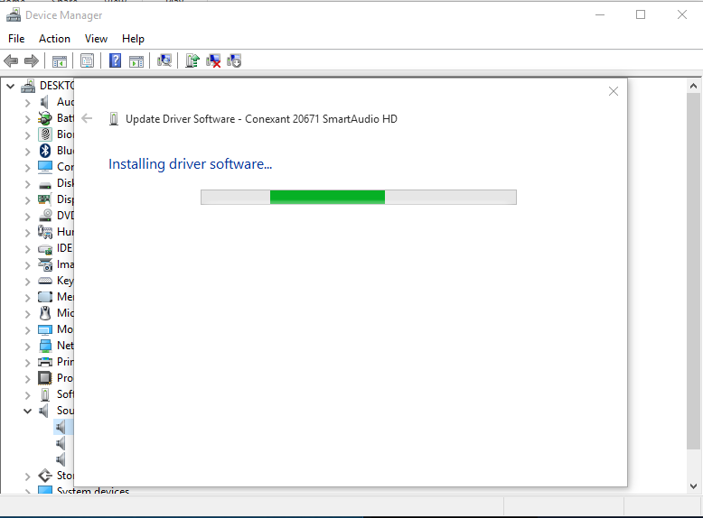This screenshot has width=703, height=518.
Task: Expand the Keyboards category chevron
Action: pyautogui.click(x=27, y=282)
